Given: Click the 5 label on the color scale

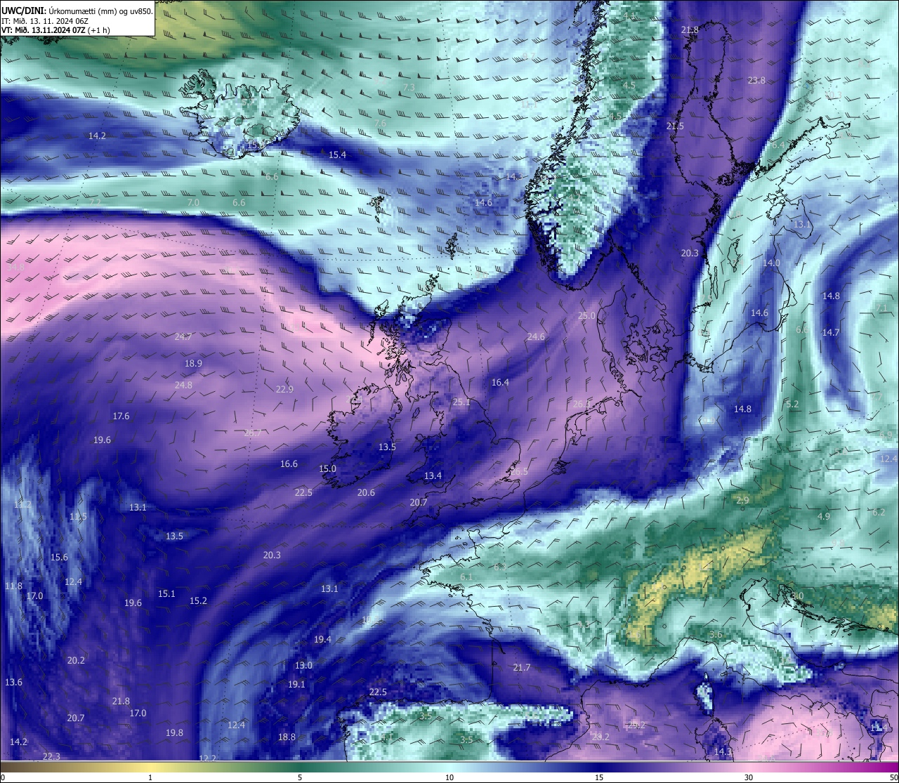Looking at the screenshot, I should tap(300, 777).
